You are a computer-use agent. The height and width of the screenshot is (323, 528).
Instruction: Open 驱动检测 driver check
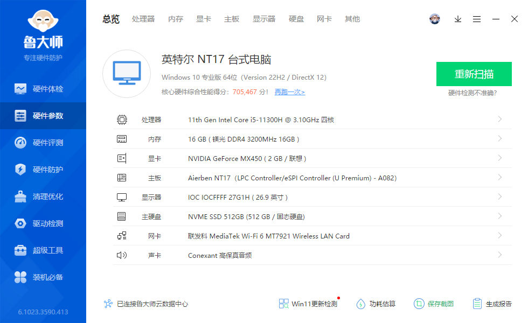tap(43, 223)
